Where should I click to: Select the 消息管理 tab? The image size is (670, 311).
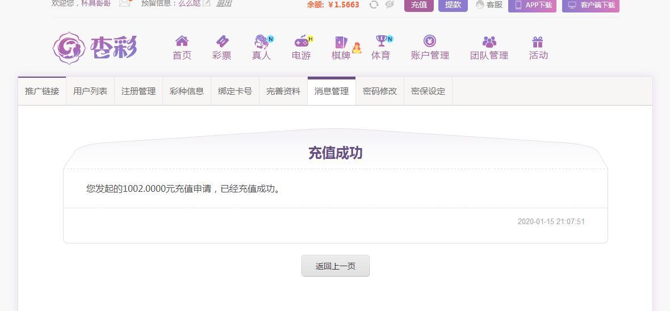(332, 91)
